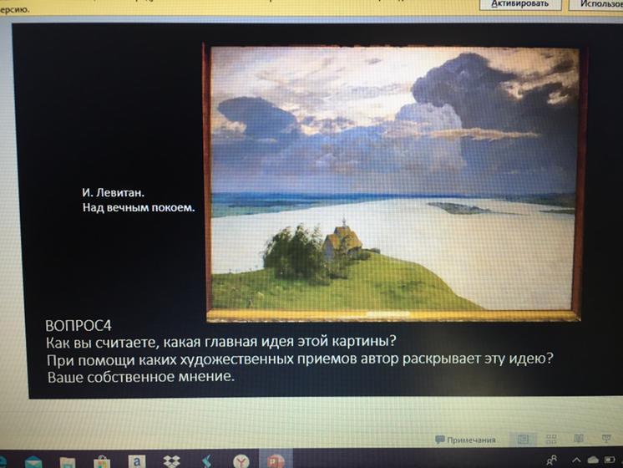The height and width of the screenshot is (468, 623).
Task: Open Примечания notes pane in status bar
Action: (465, 440)
